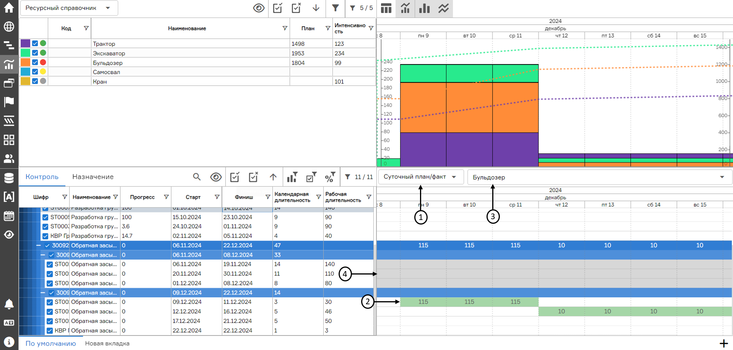Select the 1498 plan cell for Трактор
This screenshot has height=350, width=733.
(311, 43)
